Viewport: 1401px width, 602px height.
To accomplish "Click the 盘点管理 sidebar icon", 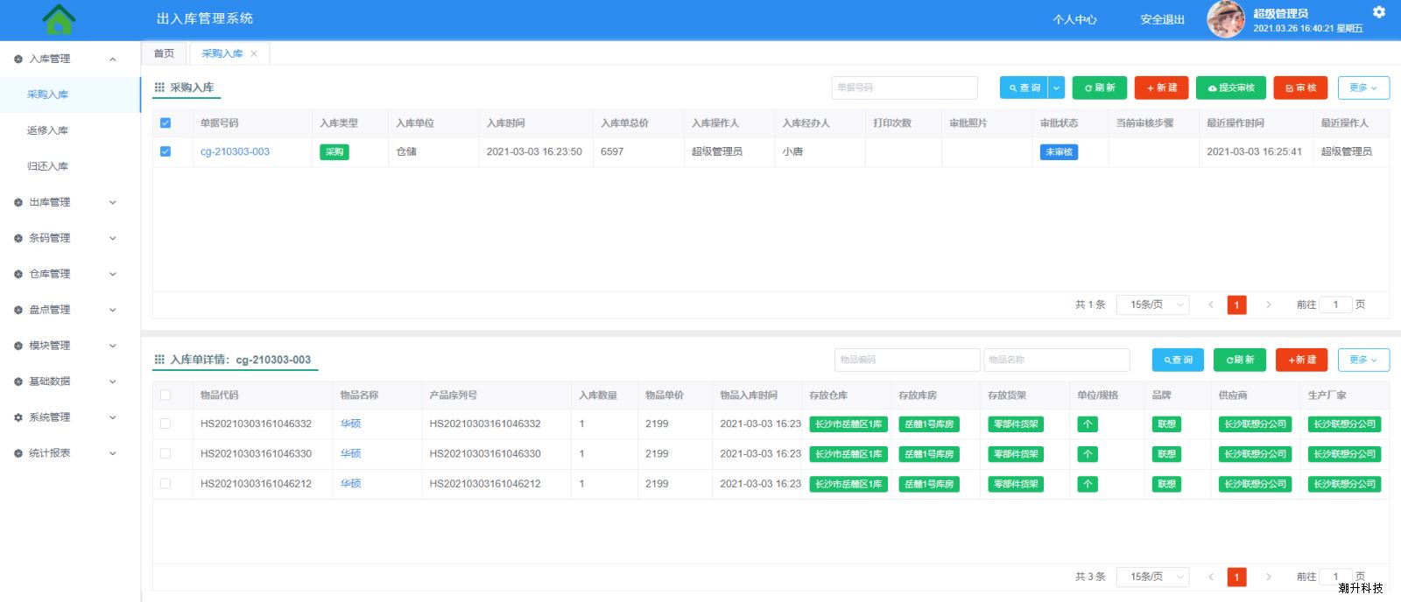I will (x=18, y=310).
